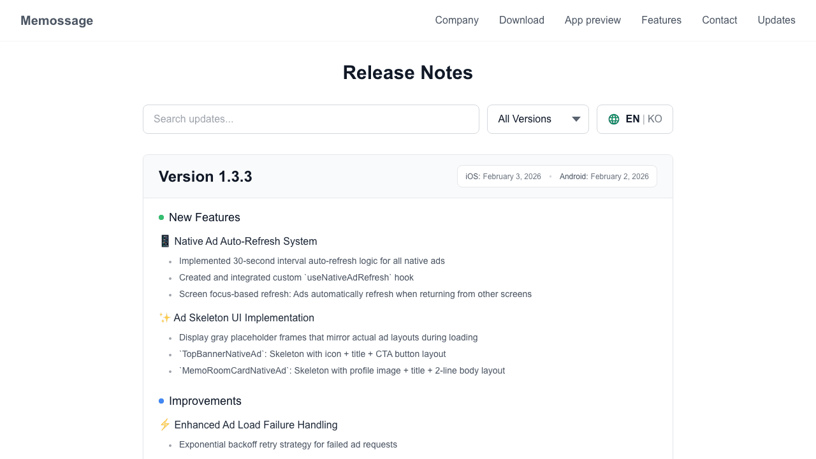Visit the Features page

661,20
